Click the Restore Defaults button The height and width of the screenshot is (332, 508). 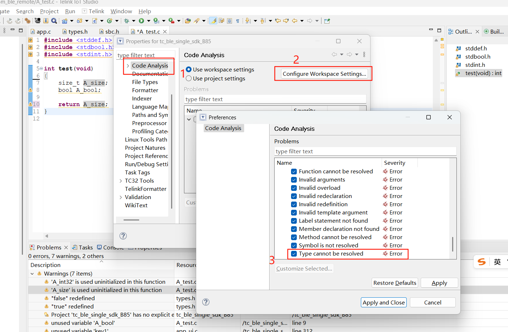(395, 283)
